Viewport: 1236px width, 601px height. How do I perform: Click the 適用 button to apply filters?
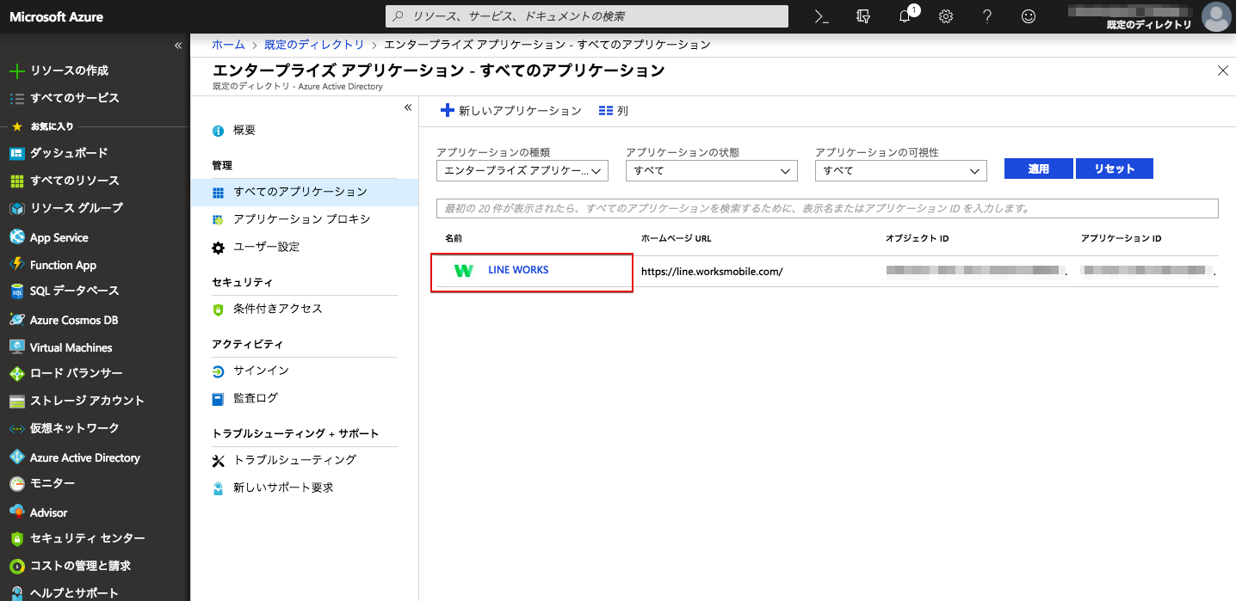(x=1038, y=169)
